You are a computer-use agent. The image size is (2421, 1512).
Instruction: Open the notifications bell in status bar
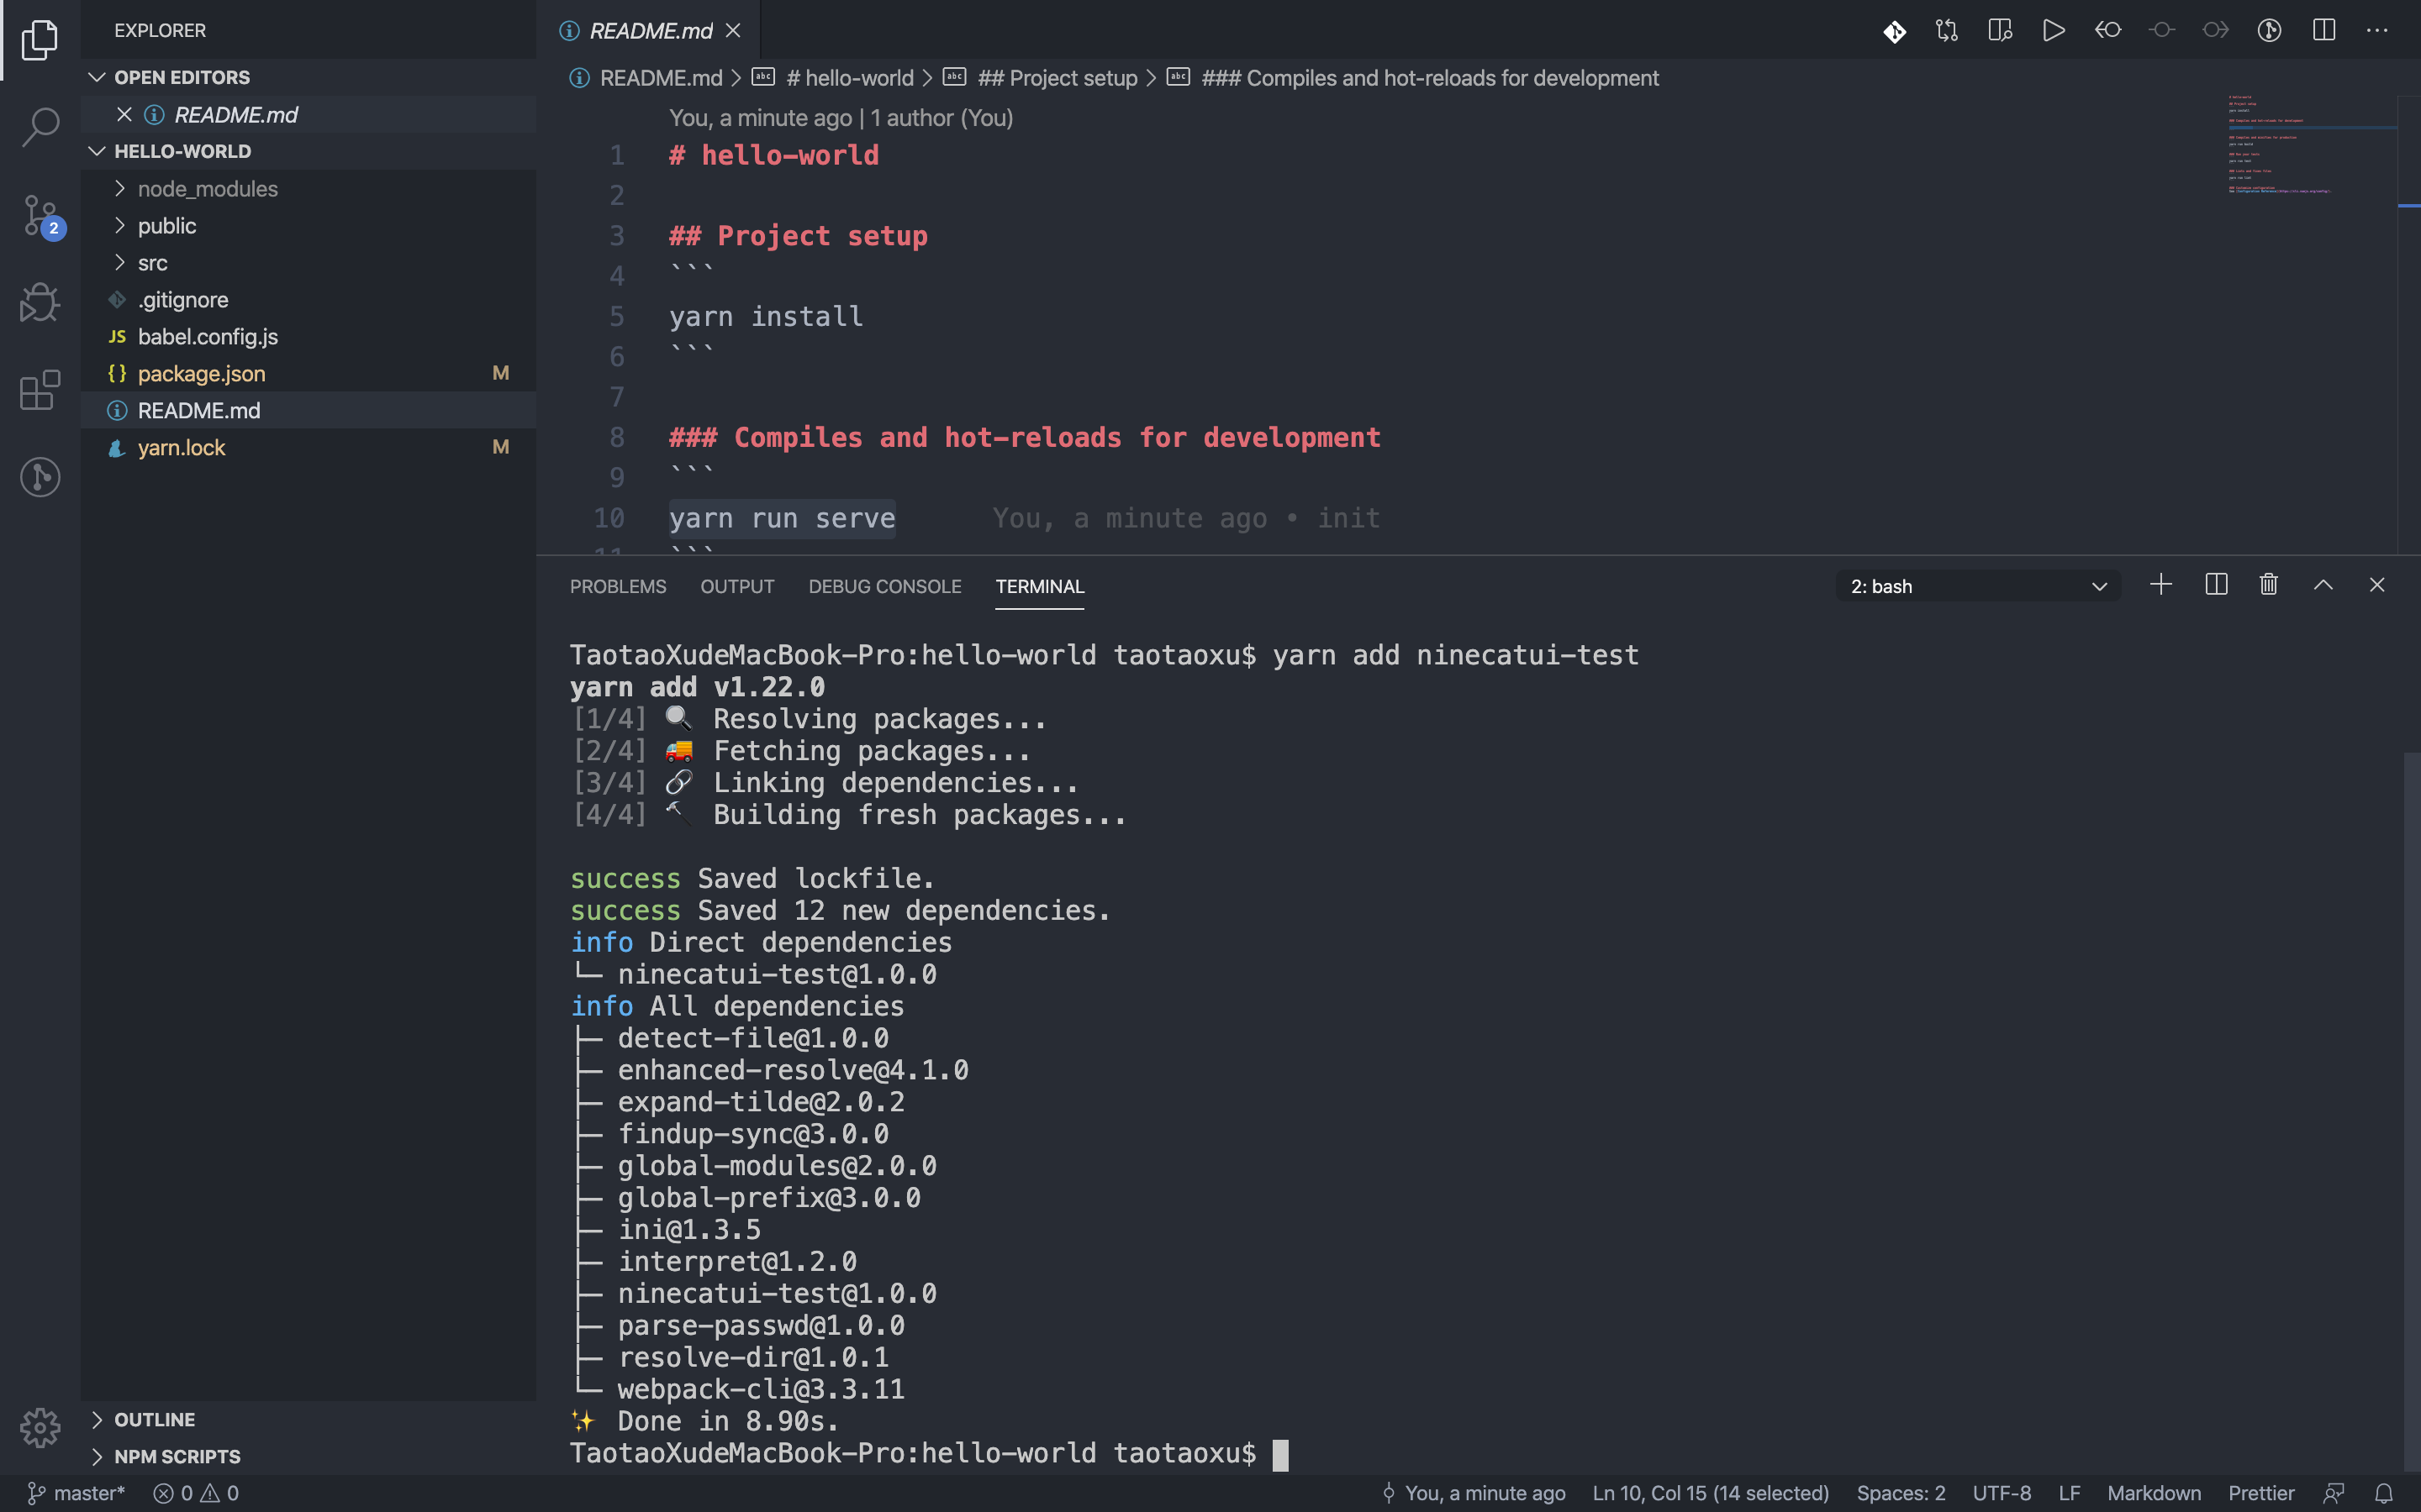pos(2384,1493)
